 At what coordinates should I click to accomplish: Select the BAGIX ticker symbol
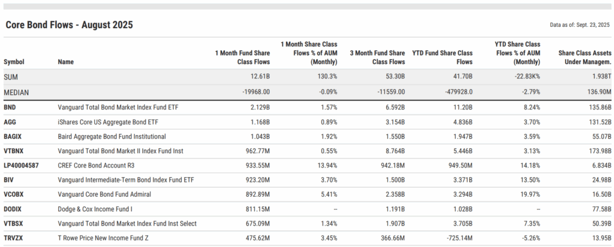(x=13, y=136)
